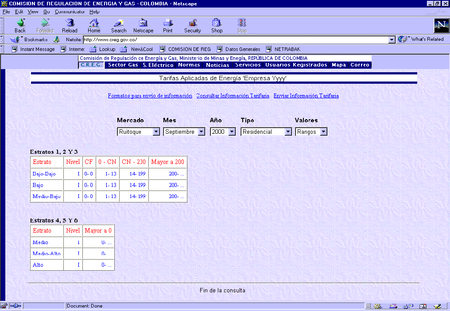The image size is (450, 311).
Task: Open the Communicator menu
Action: tap(70, 12)
